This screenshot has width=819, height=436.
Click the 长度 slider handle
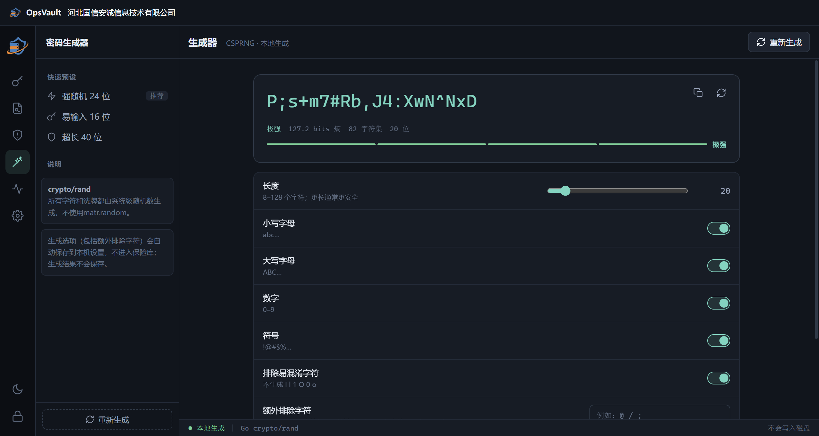point(565,191)
